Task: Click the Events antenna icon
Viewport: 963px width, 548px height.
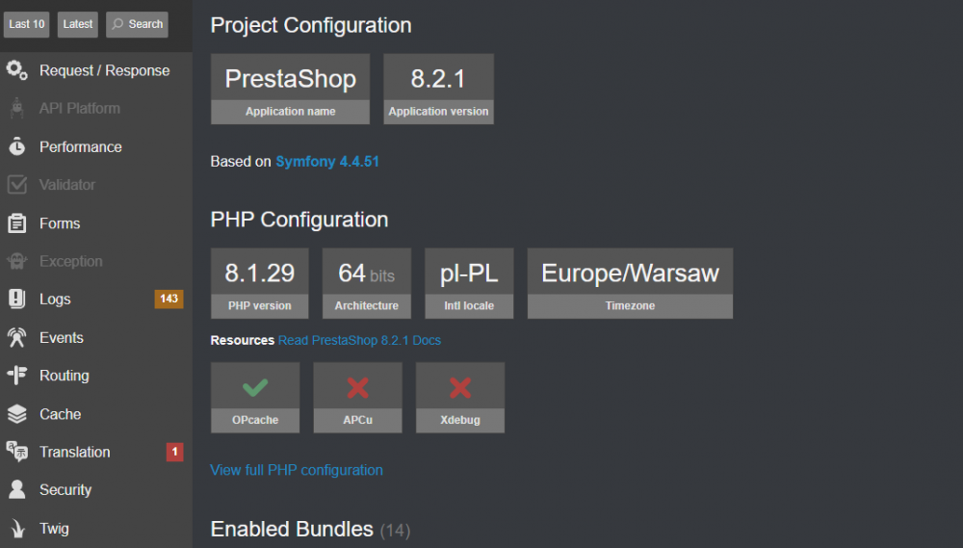Action: [17, 337]
